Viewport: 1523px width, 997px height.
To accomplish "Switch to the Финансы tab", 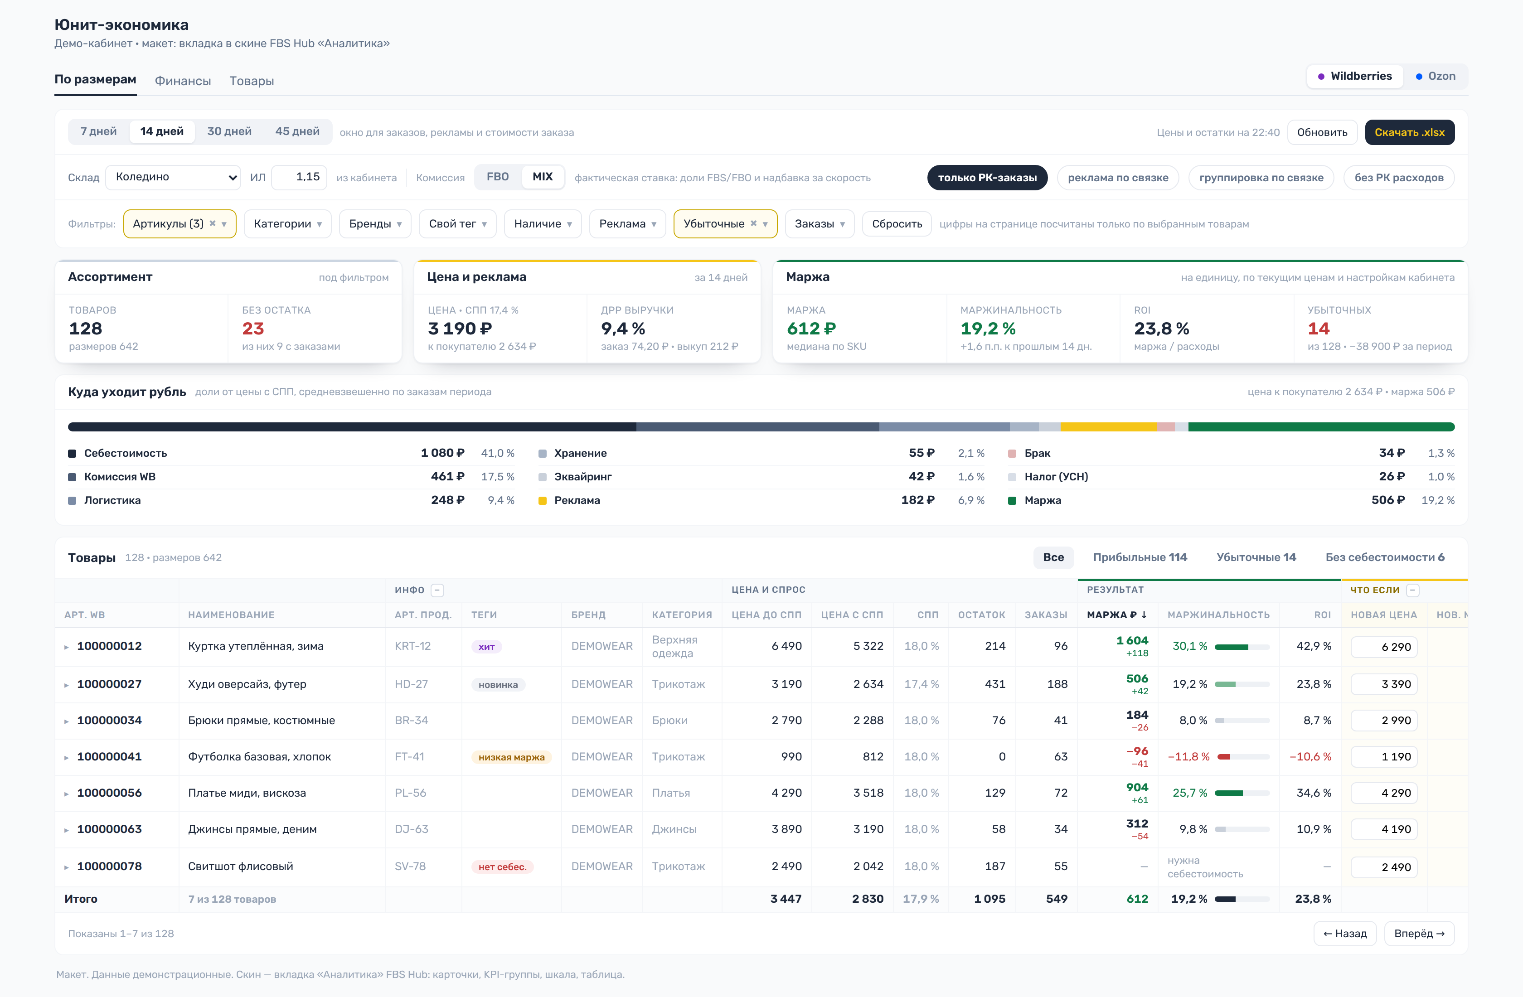I will pyautogui.click(x=183, y=81).
